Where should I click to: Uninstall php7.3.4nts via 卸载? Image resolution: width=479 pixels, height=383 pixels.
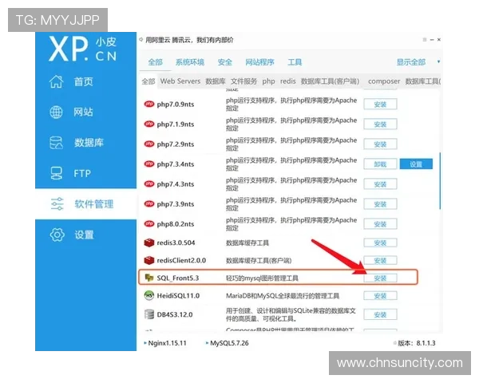(x=380, y=164)
